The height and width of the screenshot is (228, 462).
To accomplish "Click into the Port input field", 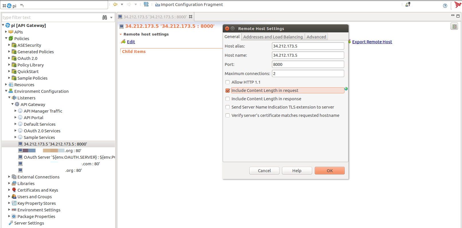I will [308, 64].
